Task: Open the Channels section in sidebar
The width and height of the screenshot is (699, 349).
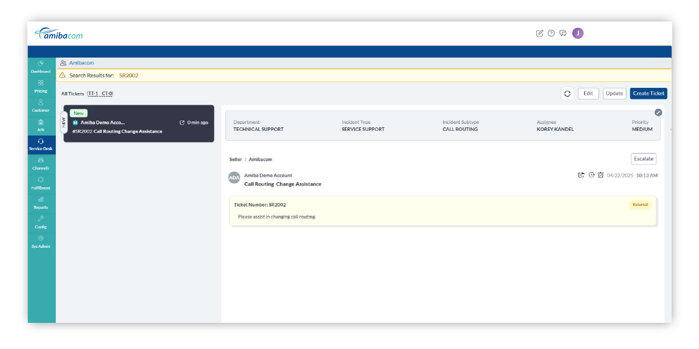Action: (x=41, y=164)
